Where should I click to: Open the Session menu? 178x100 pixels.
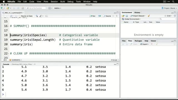point(54,2)
